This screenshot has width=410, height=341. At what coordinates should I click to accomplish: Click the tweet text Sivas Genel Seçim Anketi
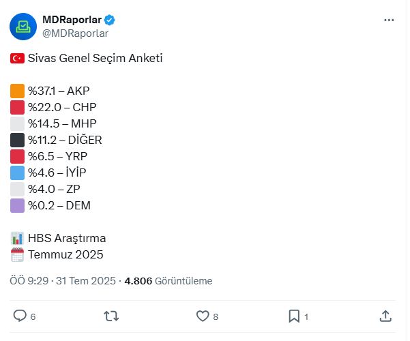(x=96, y=58)
